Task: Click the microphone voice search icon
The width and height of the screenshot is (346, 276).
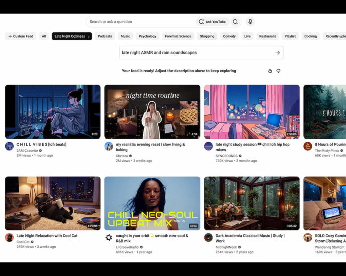Action: (x=250, y=22)
